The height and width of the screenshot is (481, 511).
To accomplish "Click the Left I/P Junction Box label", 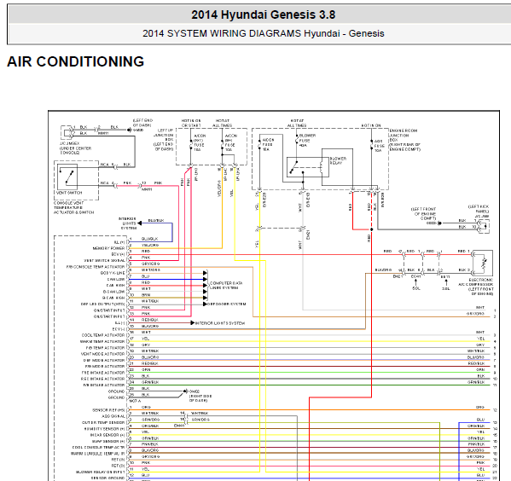I will (164, 140).
